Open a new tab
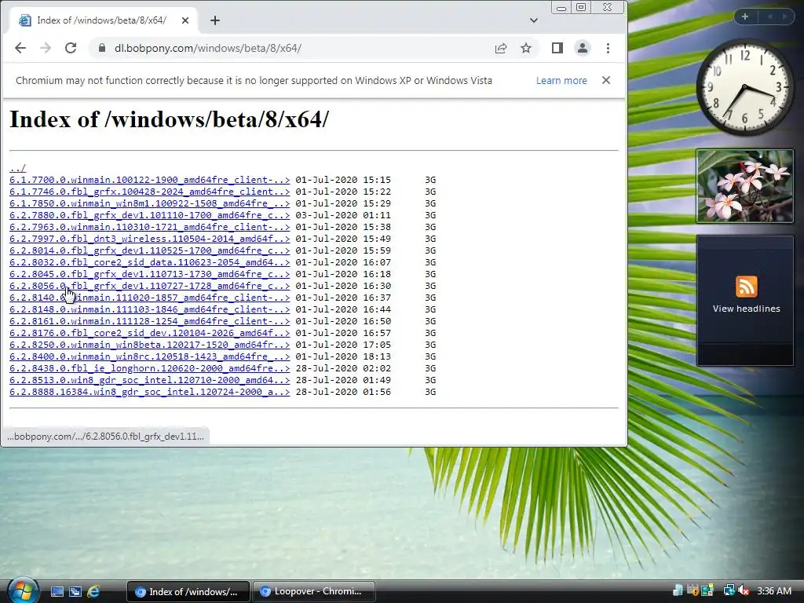The height and width of the screenshot is (603, 804). coord(215,20)
